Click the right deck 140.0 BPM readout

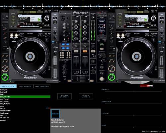[x=148, y=24]
